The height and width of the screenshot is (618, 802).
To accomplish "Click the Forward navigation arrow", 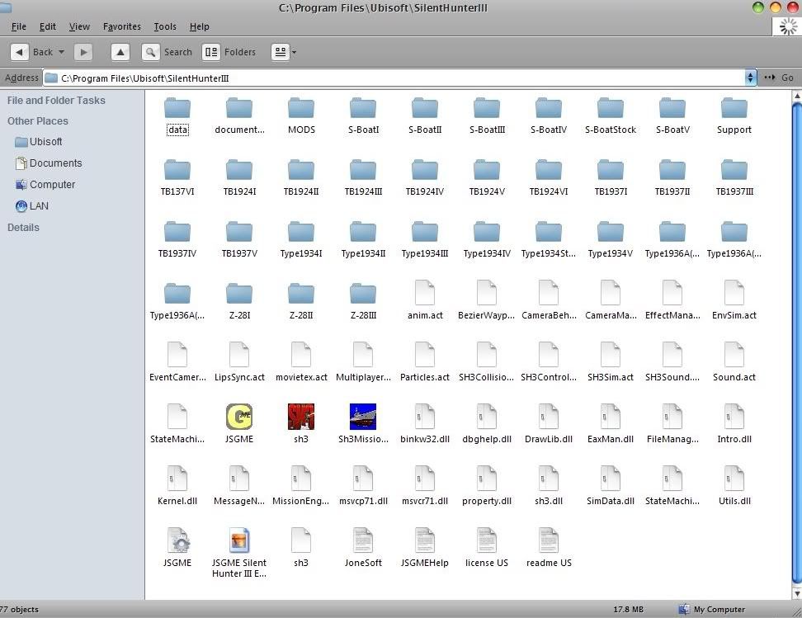I will [83, 52].
